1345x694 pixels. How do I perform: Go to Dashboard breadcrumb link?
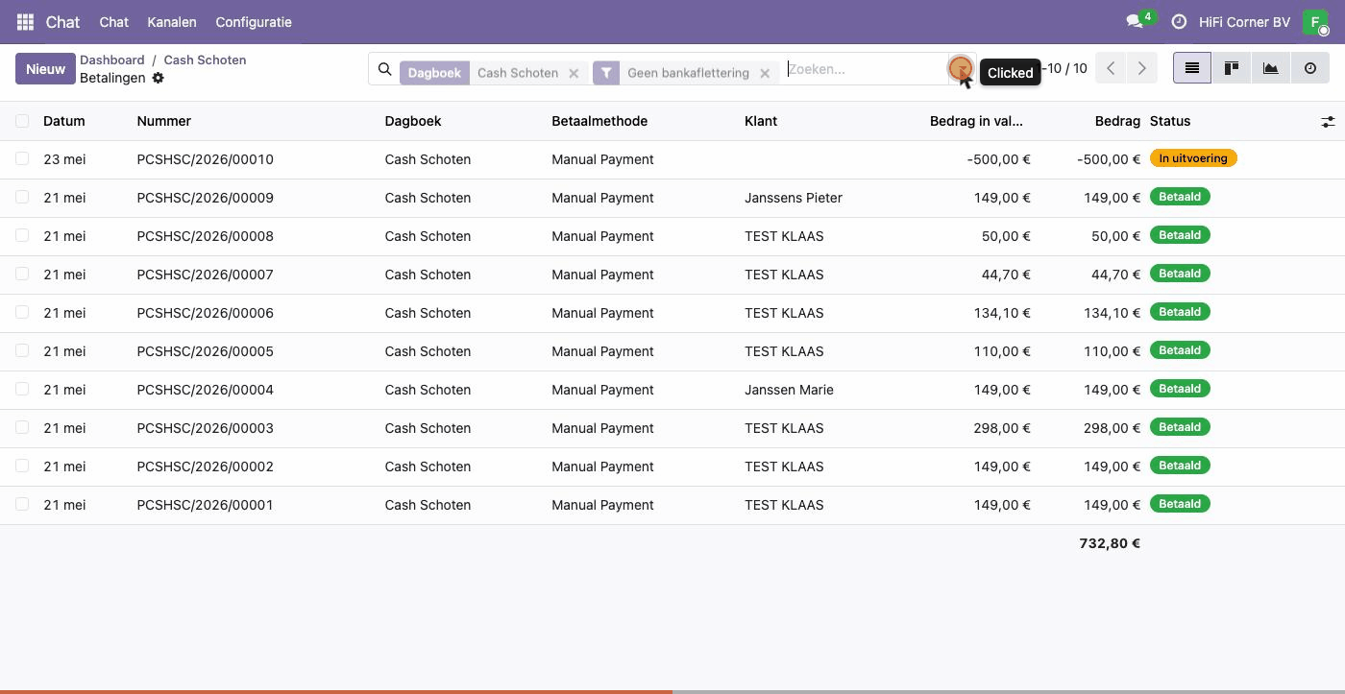coord(112,60)
